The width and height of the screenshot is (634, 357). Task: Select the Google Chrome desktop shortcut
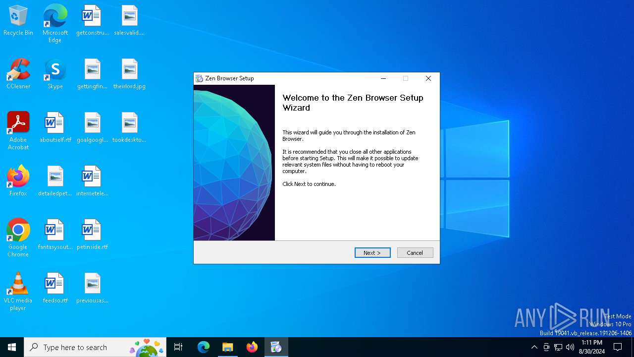[x=18, y=238]
